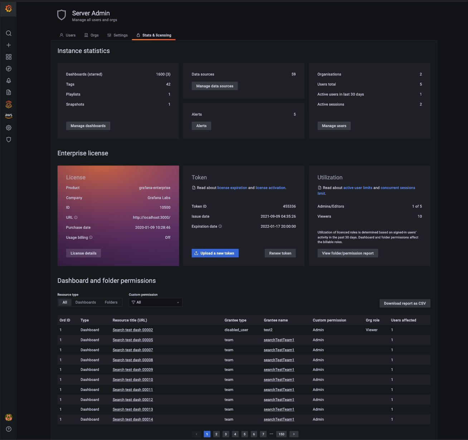
Task: Open the Search icon in the sidebar
Action: [9, 33]
